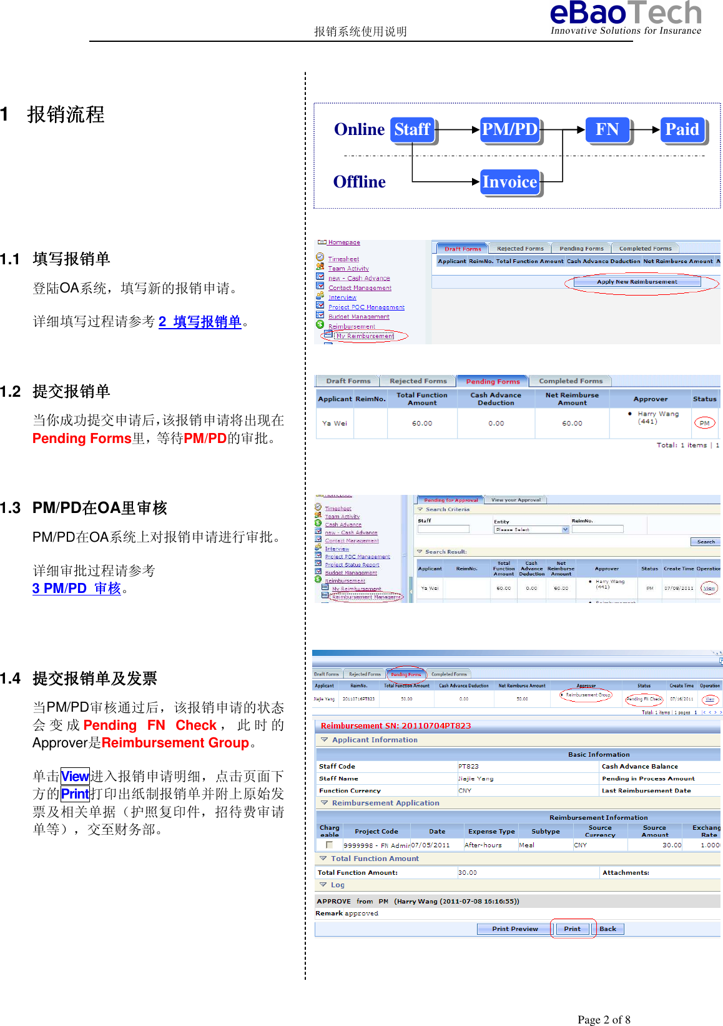The height and width of the screenshot is (1026, 723).
Task: Collapse the Search Result section
Action: (x=420, y=552)
